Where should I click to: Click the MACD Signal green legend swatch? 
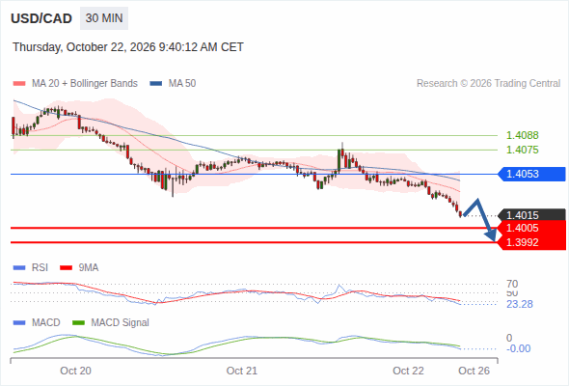pyautogui.click(x=78, y=323)
